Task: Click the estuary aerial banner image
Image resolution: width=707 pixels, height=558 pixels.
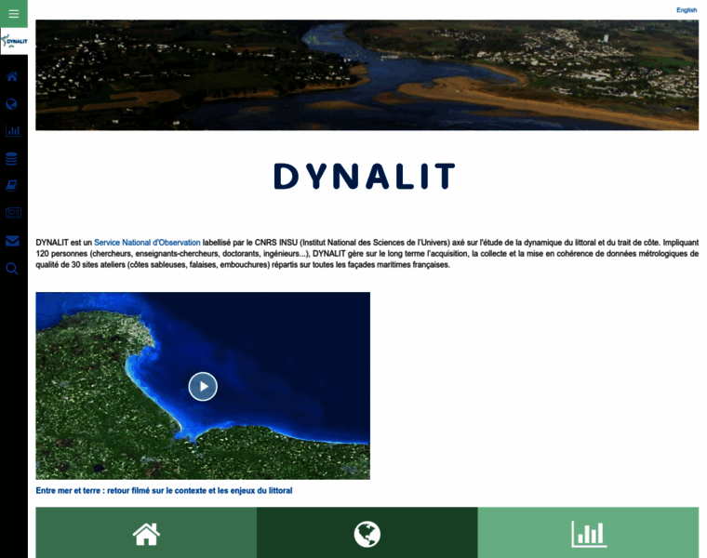Action: (367, 74)
